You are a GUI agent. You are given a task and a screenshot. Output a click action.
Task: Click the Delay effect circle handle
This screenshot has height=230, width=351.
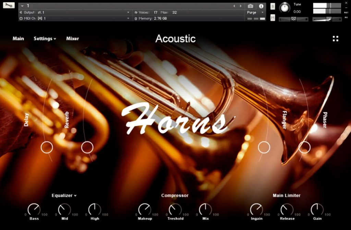coord(47,147)
